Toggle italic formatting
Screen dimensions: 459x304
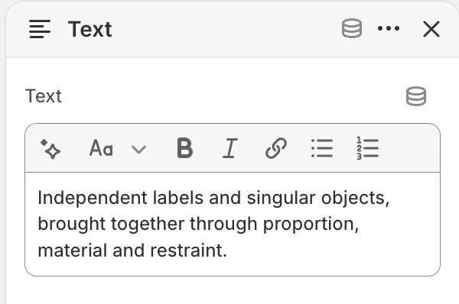(230, 148)
